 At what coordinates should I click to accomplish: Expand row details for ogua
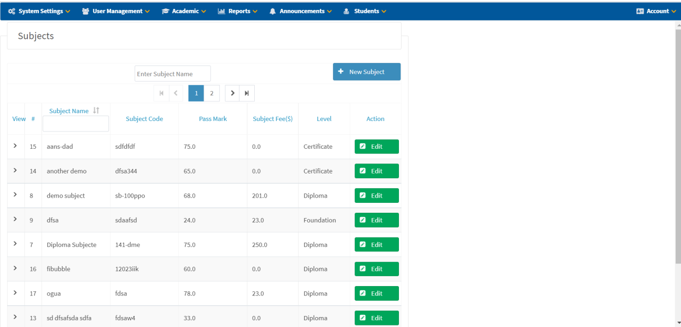(x=15, y=292)
